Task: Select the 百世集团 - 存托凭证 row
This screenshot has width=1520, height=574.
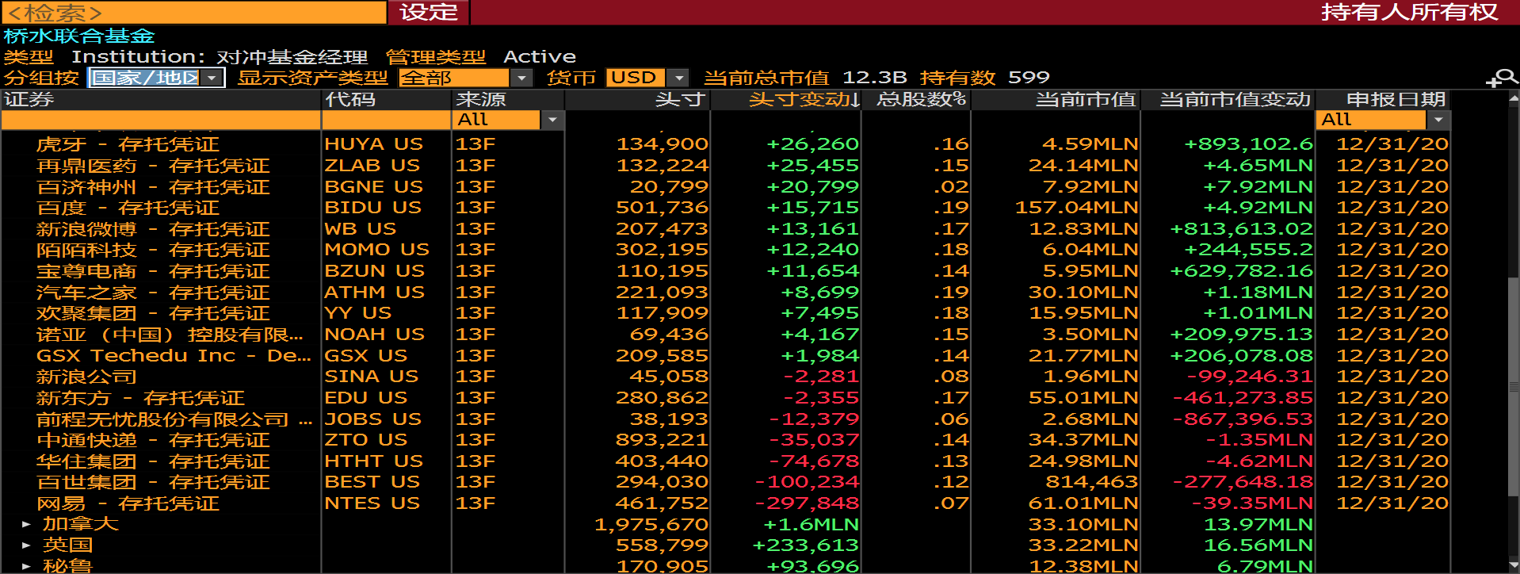Action: point(726,482)
